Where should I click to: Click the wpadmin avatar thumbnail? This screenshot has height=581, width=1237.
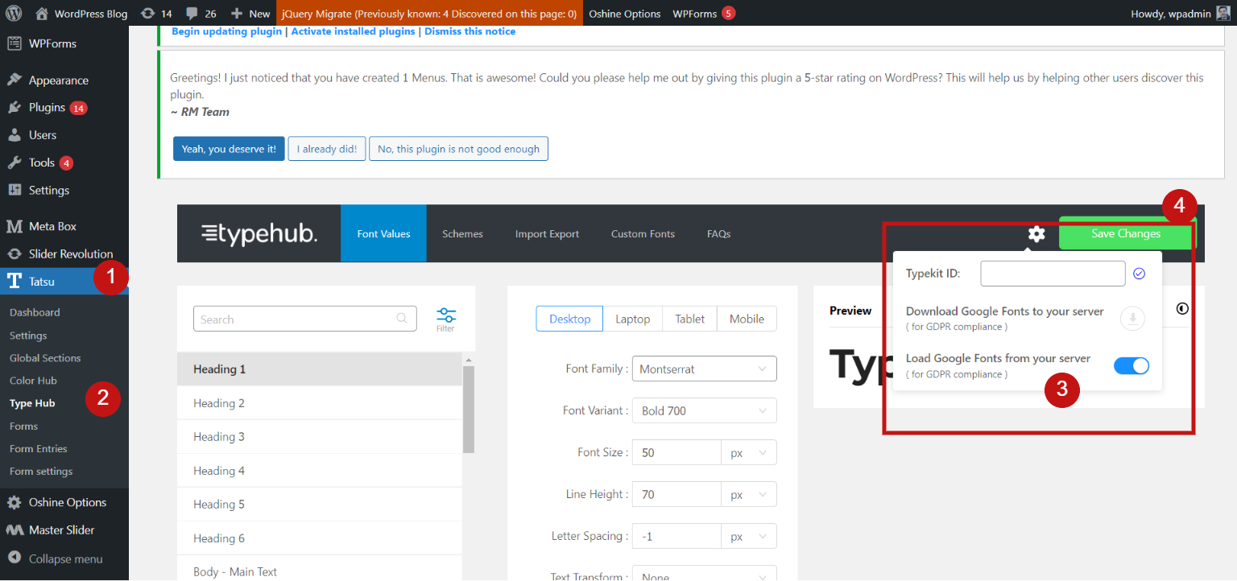1223,13
